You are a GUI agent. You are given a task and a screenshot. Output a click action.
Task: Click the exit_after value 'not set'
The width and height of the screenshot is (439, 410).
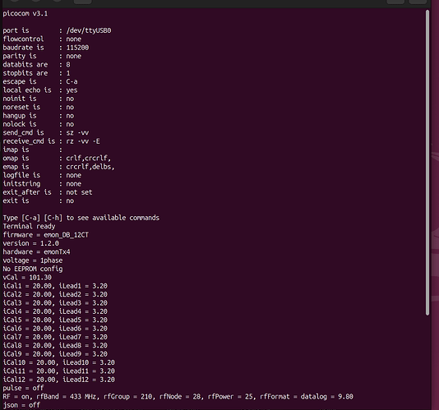coord(79,192)
